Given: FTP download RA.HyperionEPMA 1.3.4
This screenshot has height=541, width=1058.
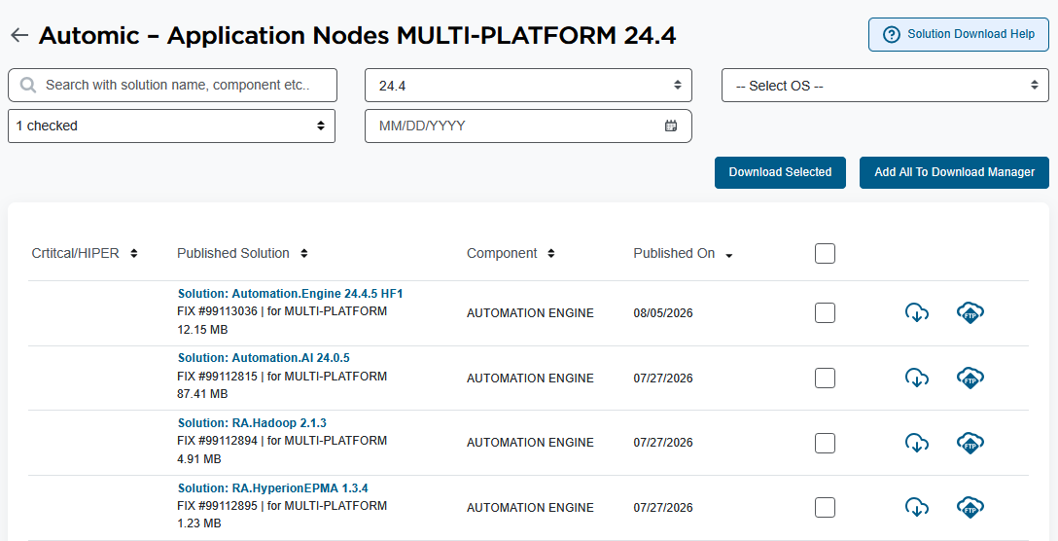Looking at the screenshot, I should pyautogui.click(x=970, y=507).
